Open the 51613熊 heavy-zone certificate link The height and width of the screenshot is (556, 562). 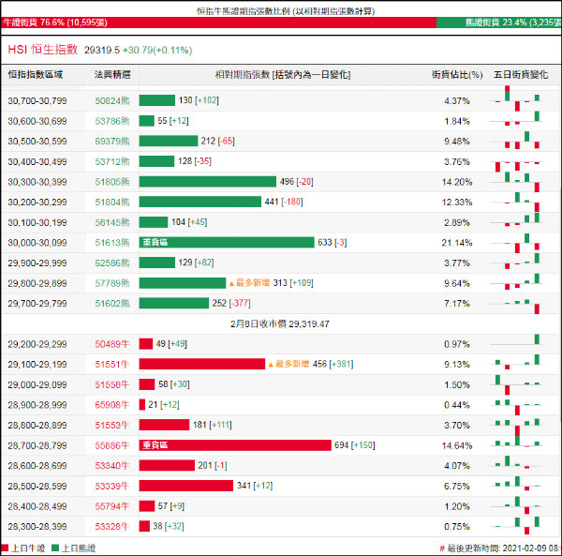[112, 243]
